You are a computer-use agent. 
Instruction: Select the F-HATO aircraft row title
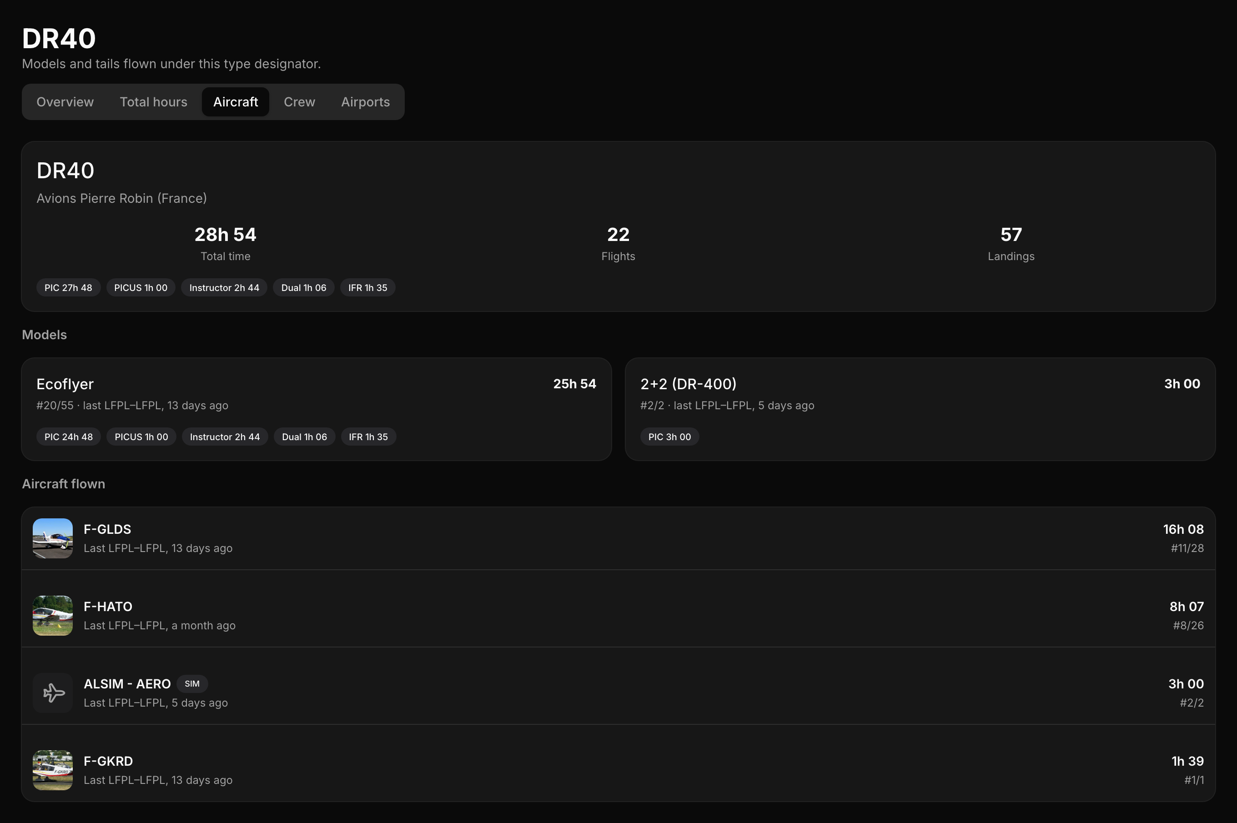pos(108,606)
